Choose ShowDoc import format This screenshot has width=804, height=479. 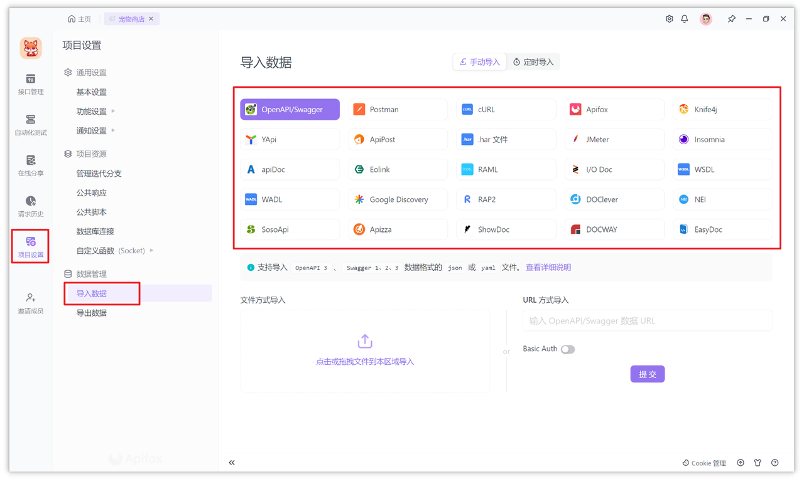click(x=506, y=229)
